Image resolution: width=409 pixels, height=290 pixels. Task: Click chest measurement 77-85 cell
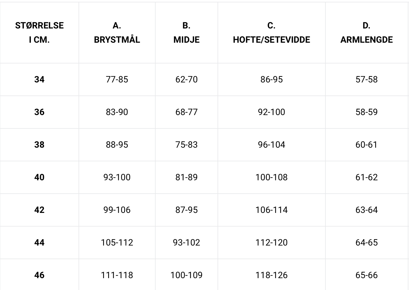pos(117,79)
